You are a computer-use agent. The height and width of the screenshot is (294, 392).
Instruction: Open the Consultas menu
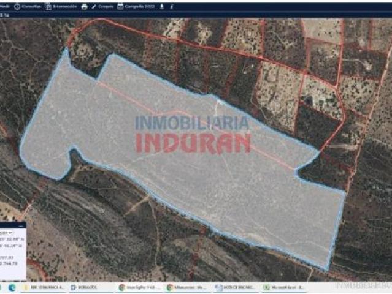tap(28, 7)
